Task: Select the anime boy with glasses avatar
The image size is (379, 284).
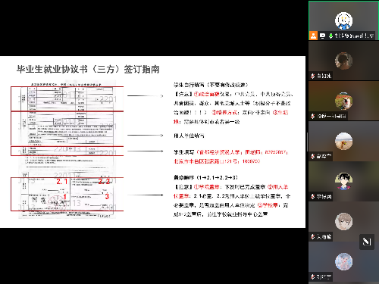Action: (x=343, y=181)
